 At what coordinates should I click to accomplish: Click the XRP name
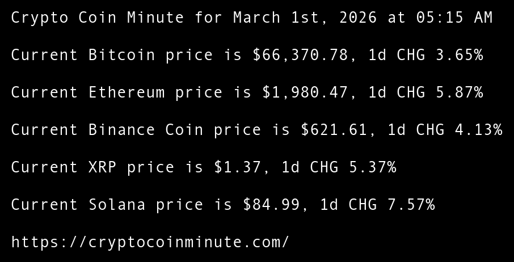[x=102, y=167]
